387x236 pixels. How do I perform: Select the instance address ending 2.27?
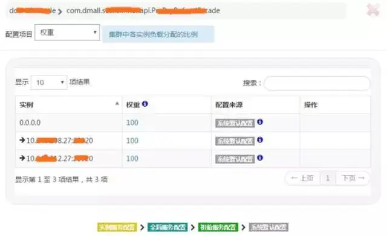point(59,158)
